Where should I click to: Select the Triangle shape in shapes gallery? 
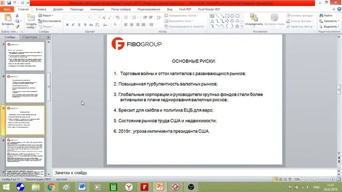tap(212, 21)
